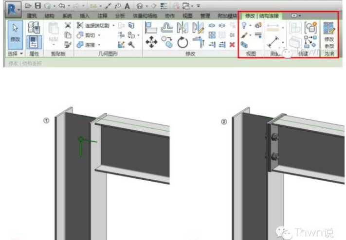
Task: Click the Trim/Extend Single Element icon
Action: (x=212, y=45)
